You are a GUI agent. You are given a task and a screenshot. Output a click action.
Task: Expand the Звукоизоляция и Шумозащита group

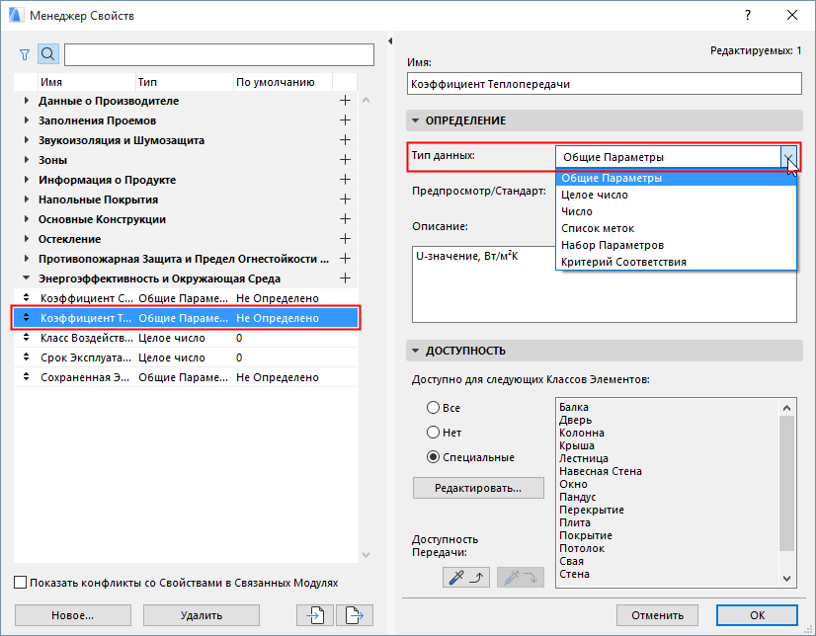(26, 140)
